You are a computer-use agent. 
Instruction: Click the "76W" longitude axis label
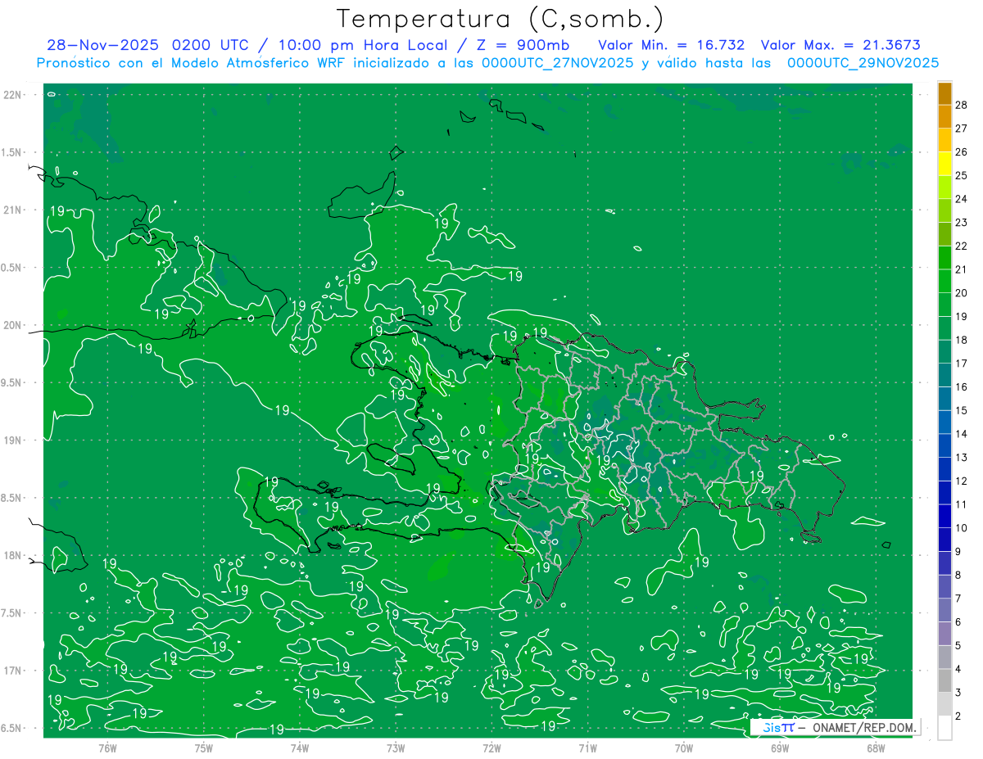tap(107, 748)
